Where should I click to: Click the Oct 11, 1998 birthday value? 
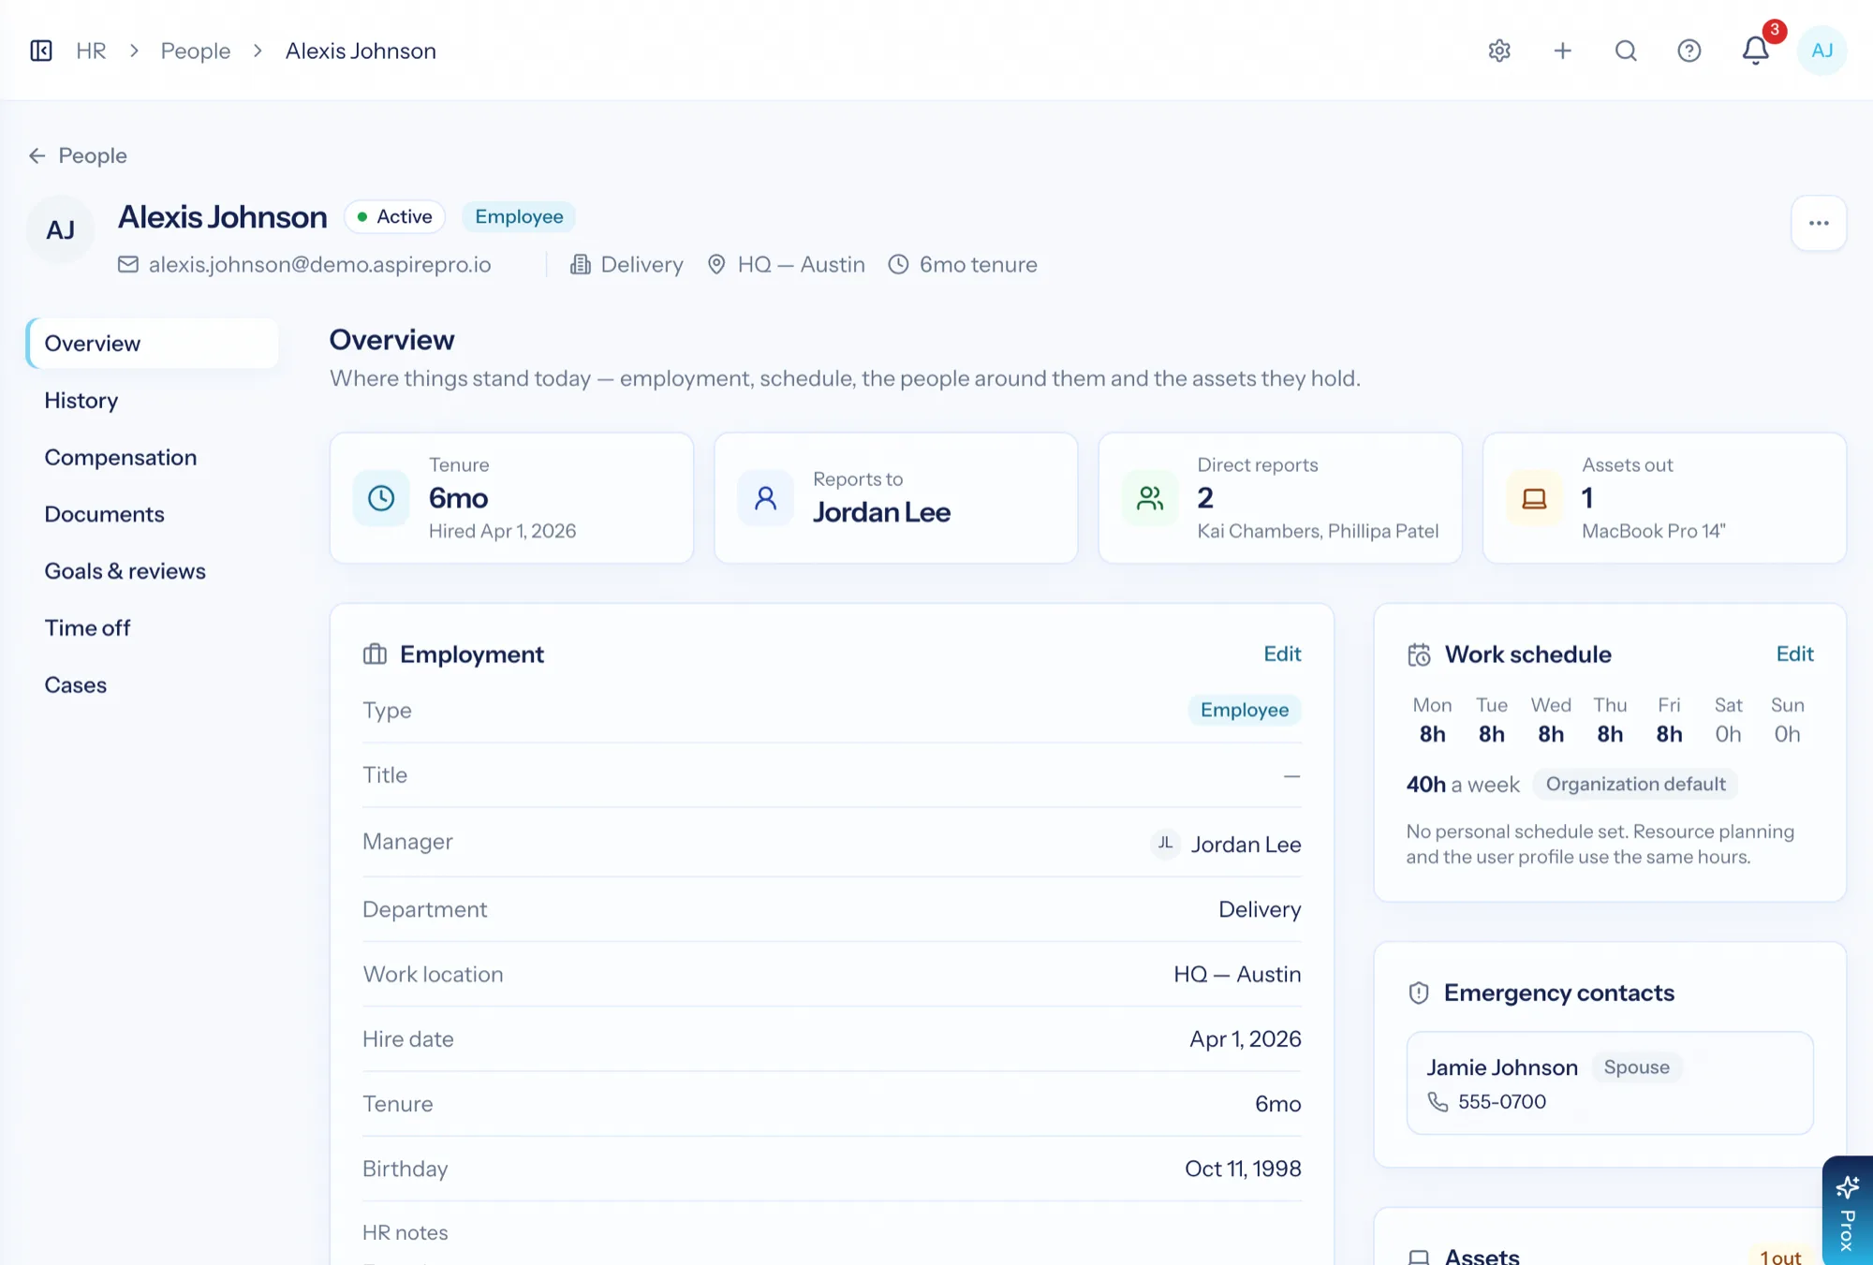pyautogui.click(x=1243, y=1169)
